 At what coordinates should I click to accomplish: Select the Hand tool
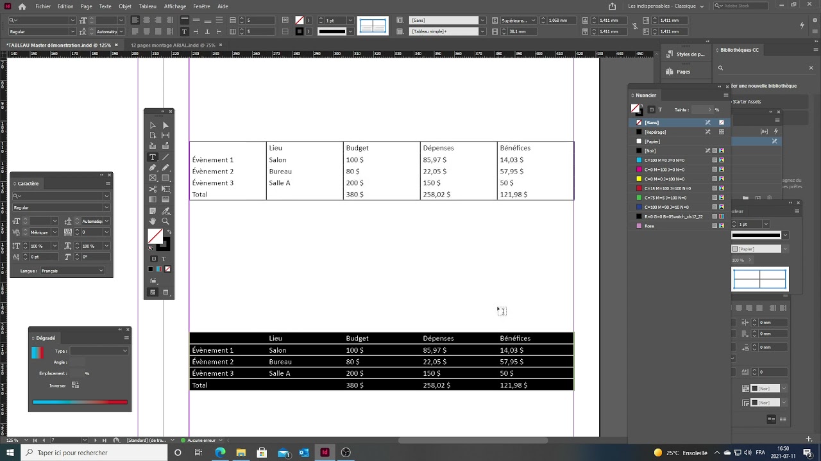click(153, 221)
